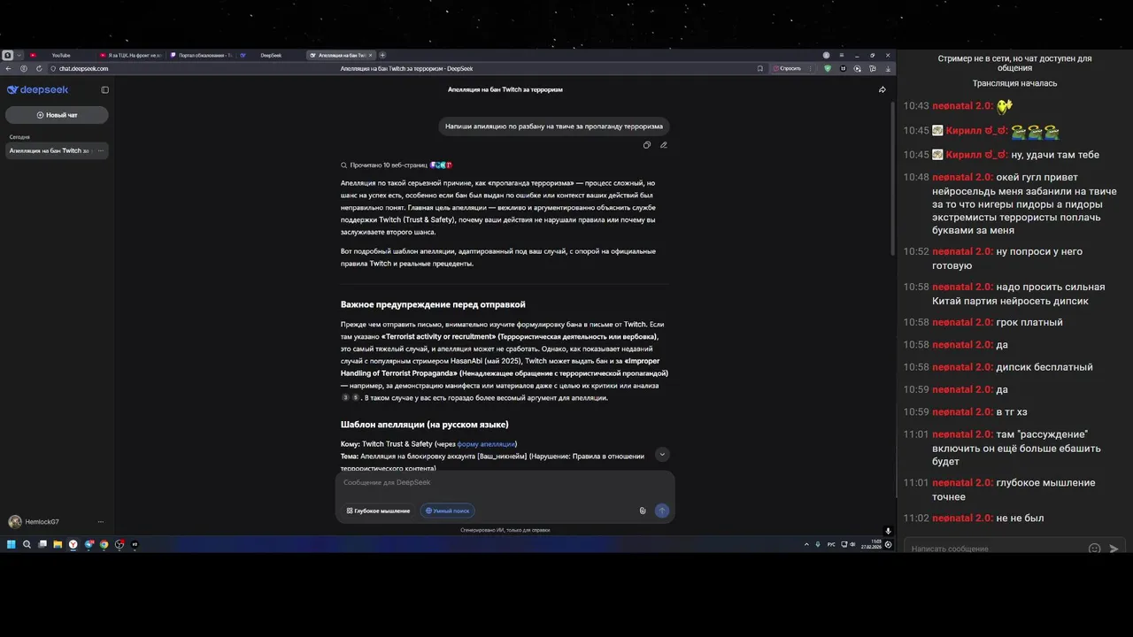This screenshot has height=637, width=1133.
Task: Switch the РУС keyboard language indicator
Action: tap(831, 545)
